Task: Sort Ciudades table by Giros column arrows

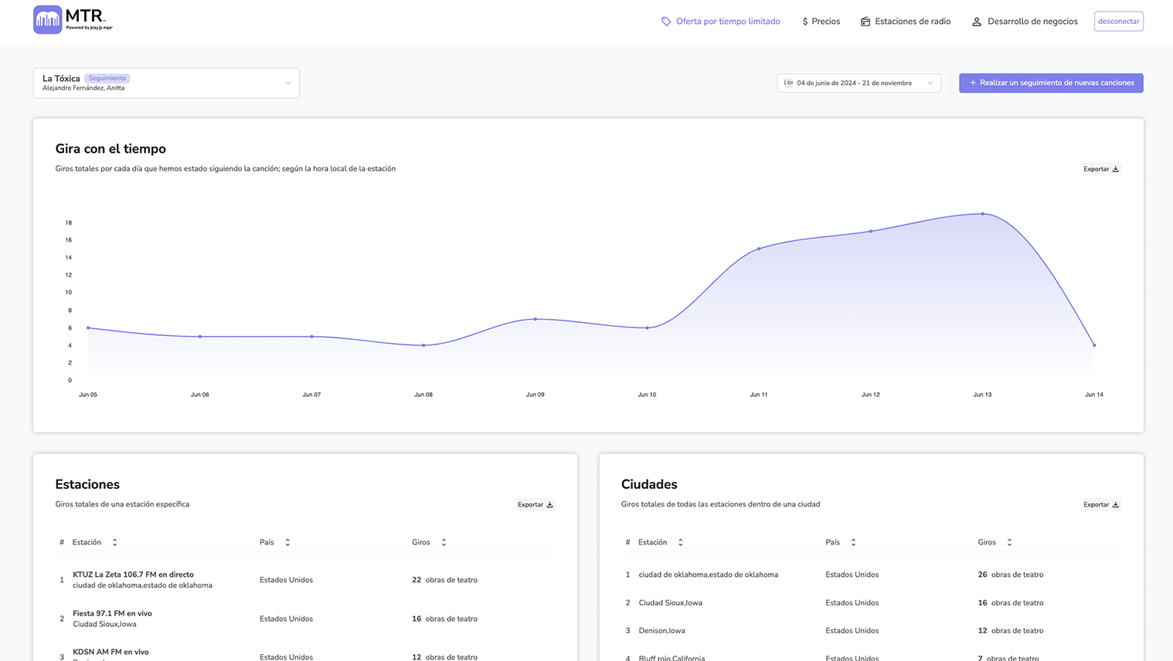Action: point(1009,542)
